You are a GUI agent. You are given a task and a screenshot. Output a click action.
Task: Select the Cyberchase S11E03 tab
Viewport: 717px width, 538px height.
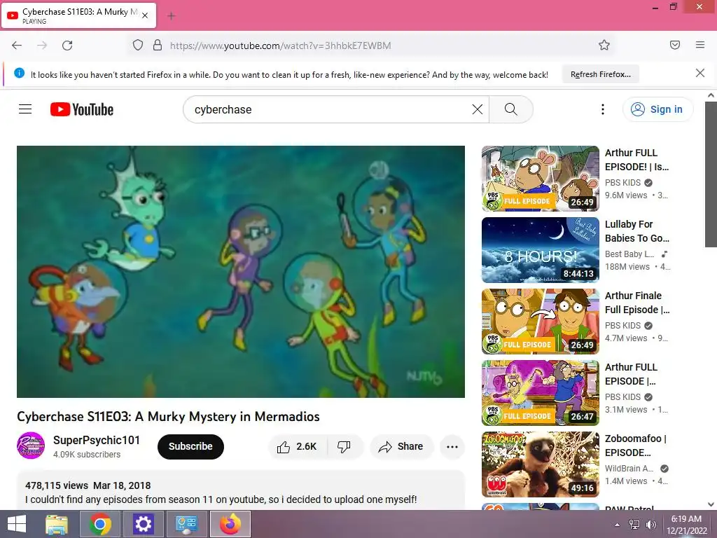(x=79, y=15)
